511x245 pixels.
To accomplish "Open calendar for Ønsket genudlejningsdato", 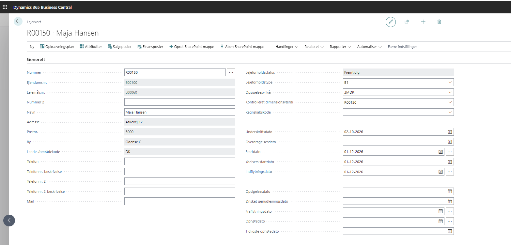I will (450, 201).
